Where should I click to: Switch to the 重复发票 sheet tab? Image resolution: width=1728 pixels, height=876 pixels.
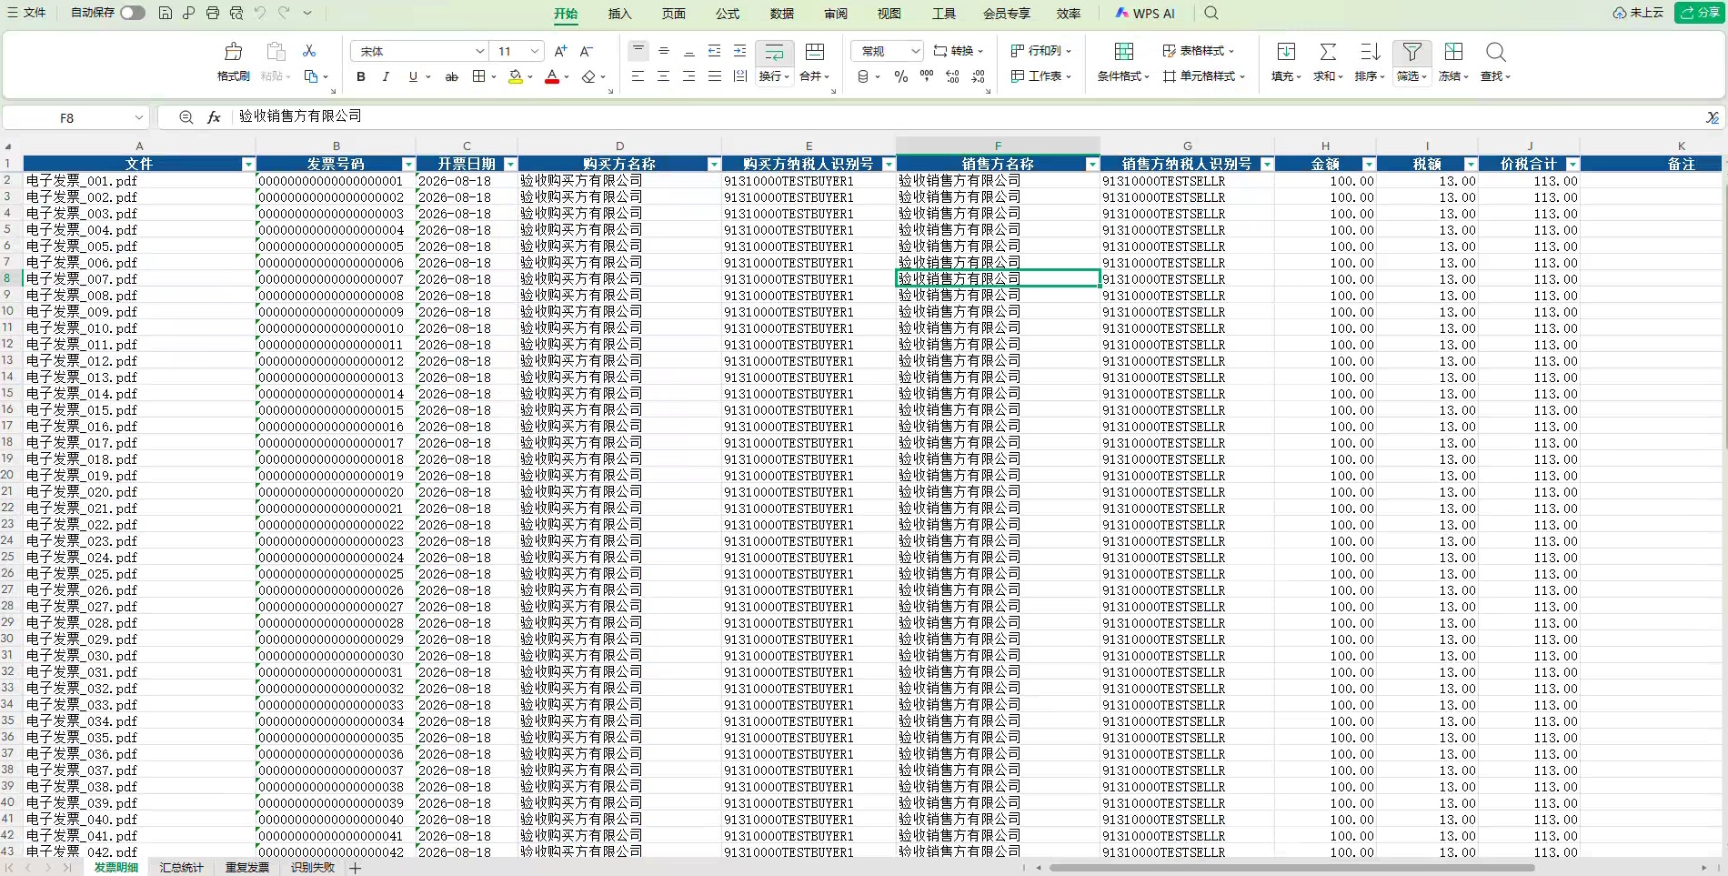coord(247,868)
